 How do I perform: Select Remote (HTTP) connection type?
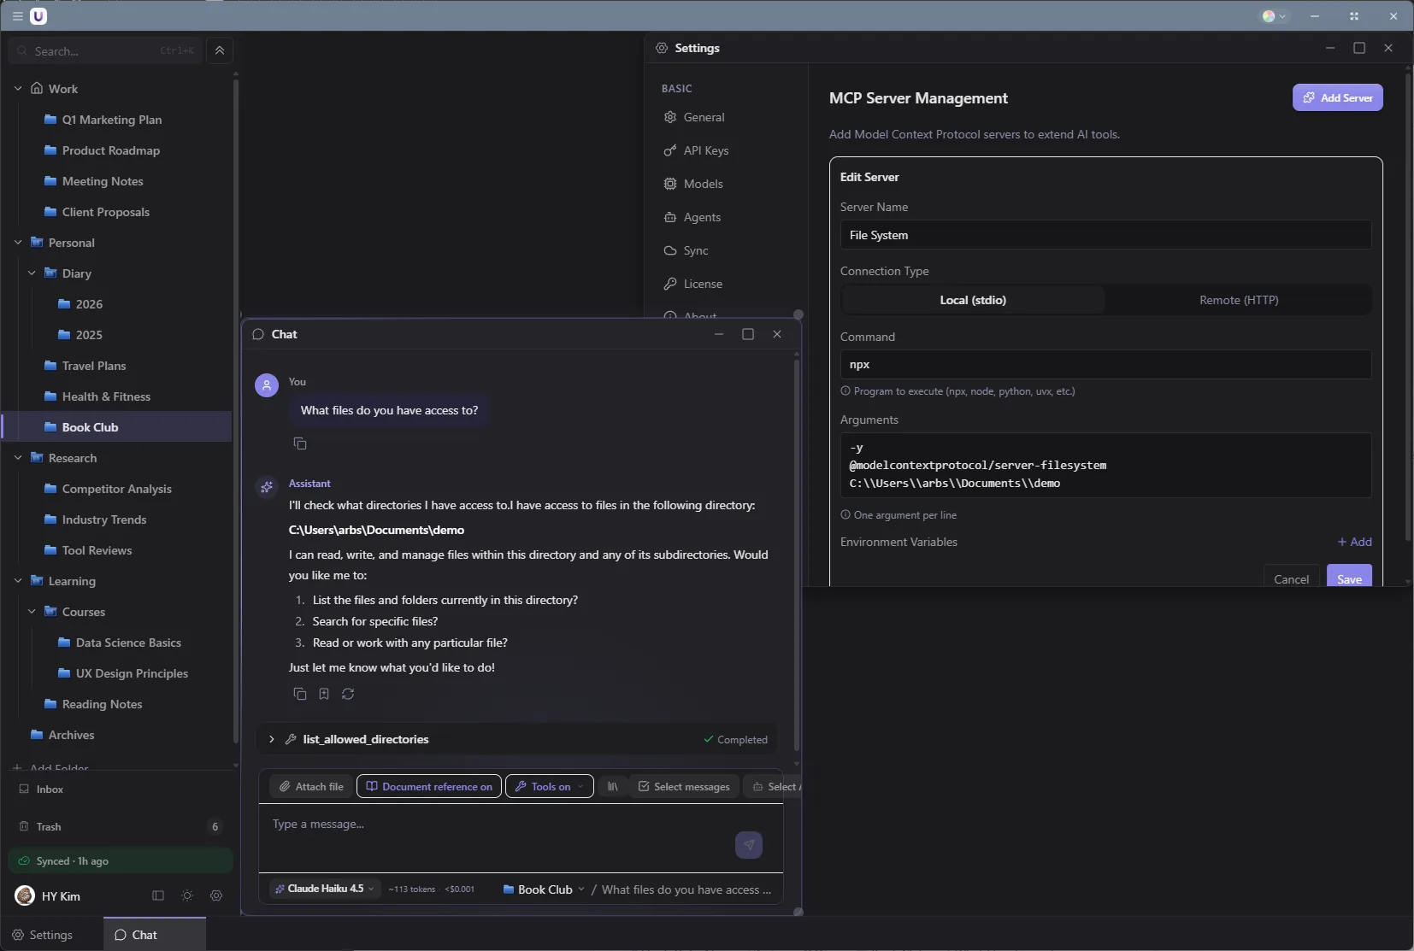[x=1237, y=300]
